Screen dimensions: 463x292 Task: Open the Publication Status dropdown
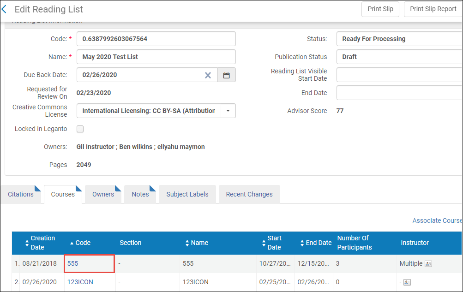click(x=399, y=57)
